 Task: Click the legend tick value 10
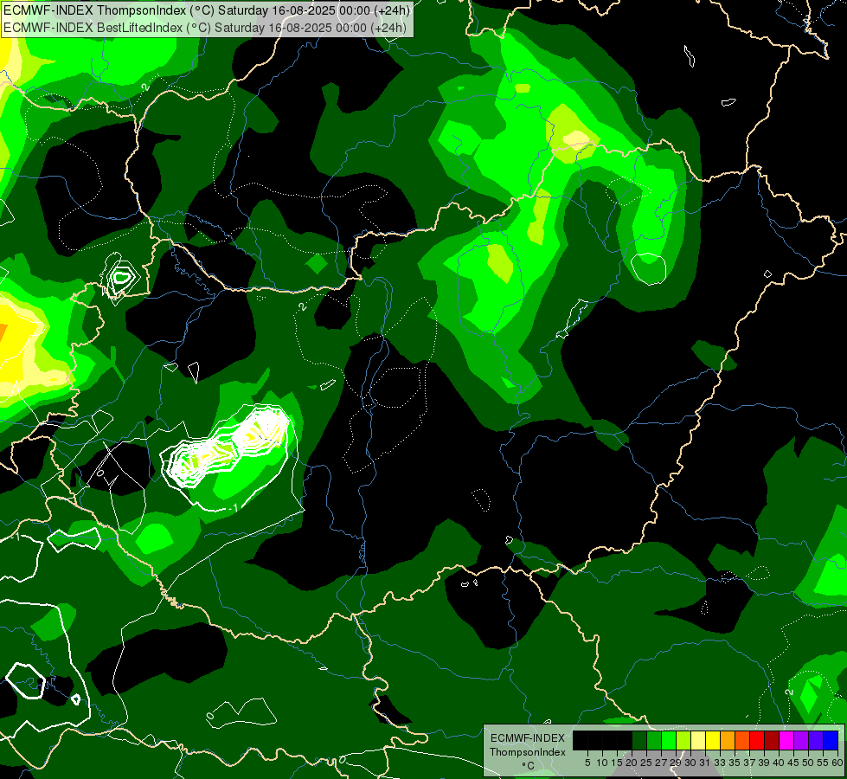pos(602,763)
